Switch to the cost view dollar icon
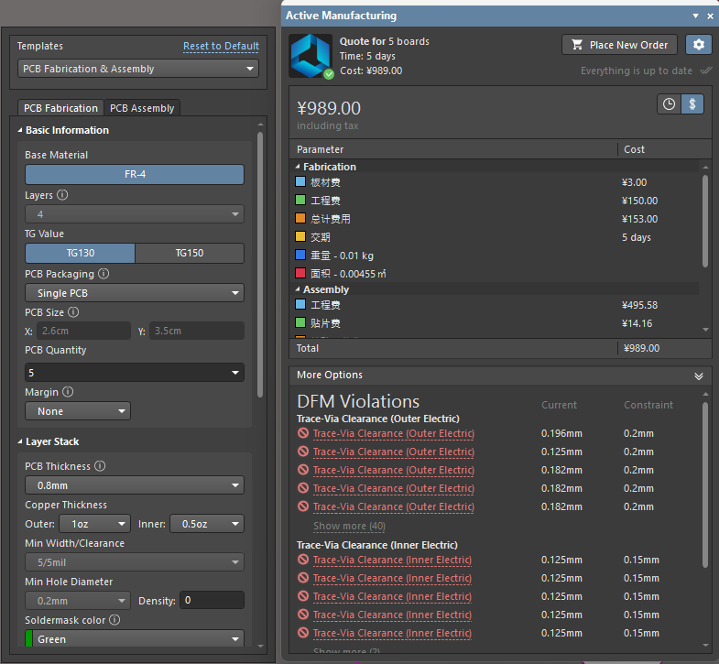 [692, 104]
